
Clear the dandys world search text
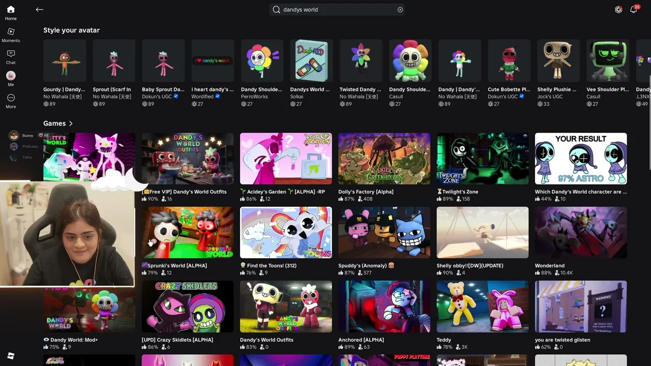pos(400,10)
